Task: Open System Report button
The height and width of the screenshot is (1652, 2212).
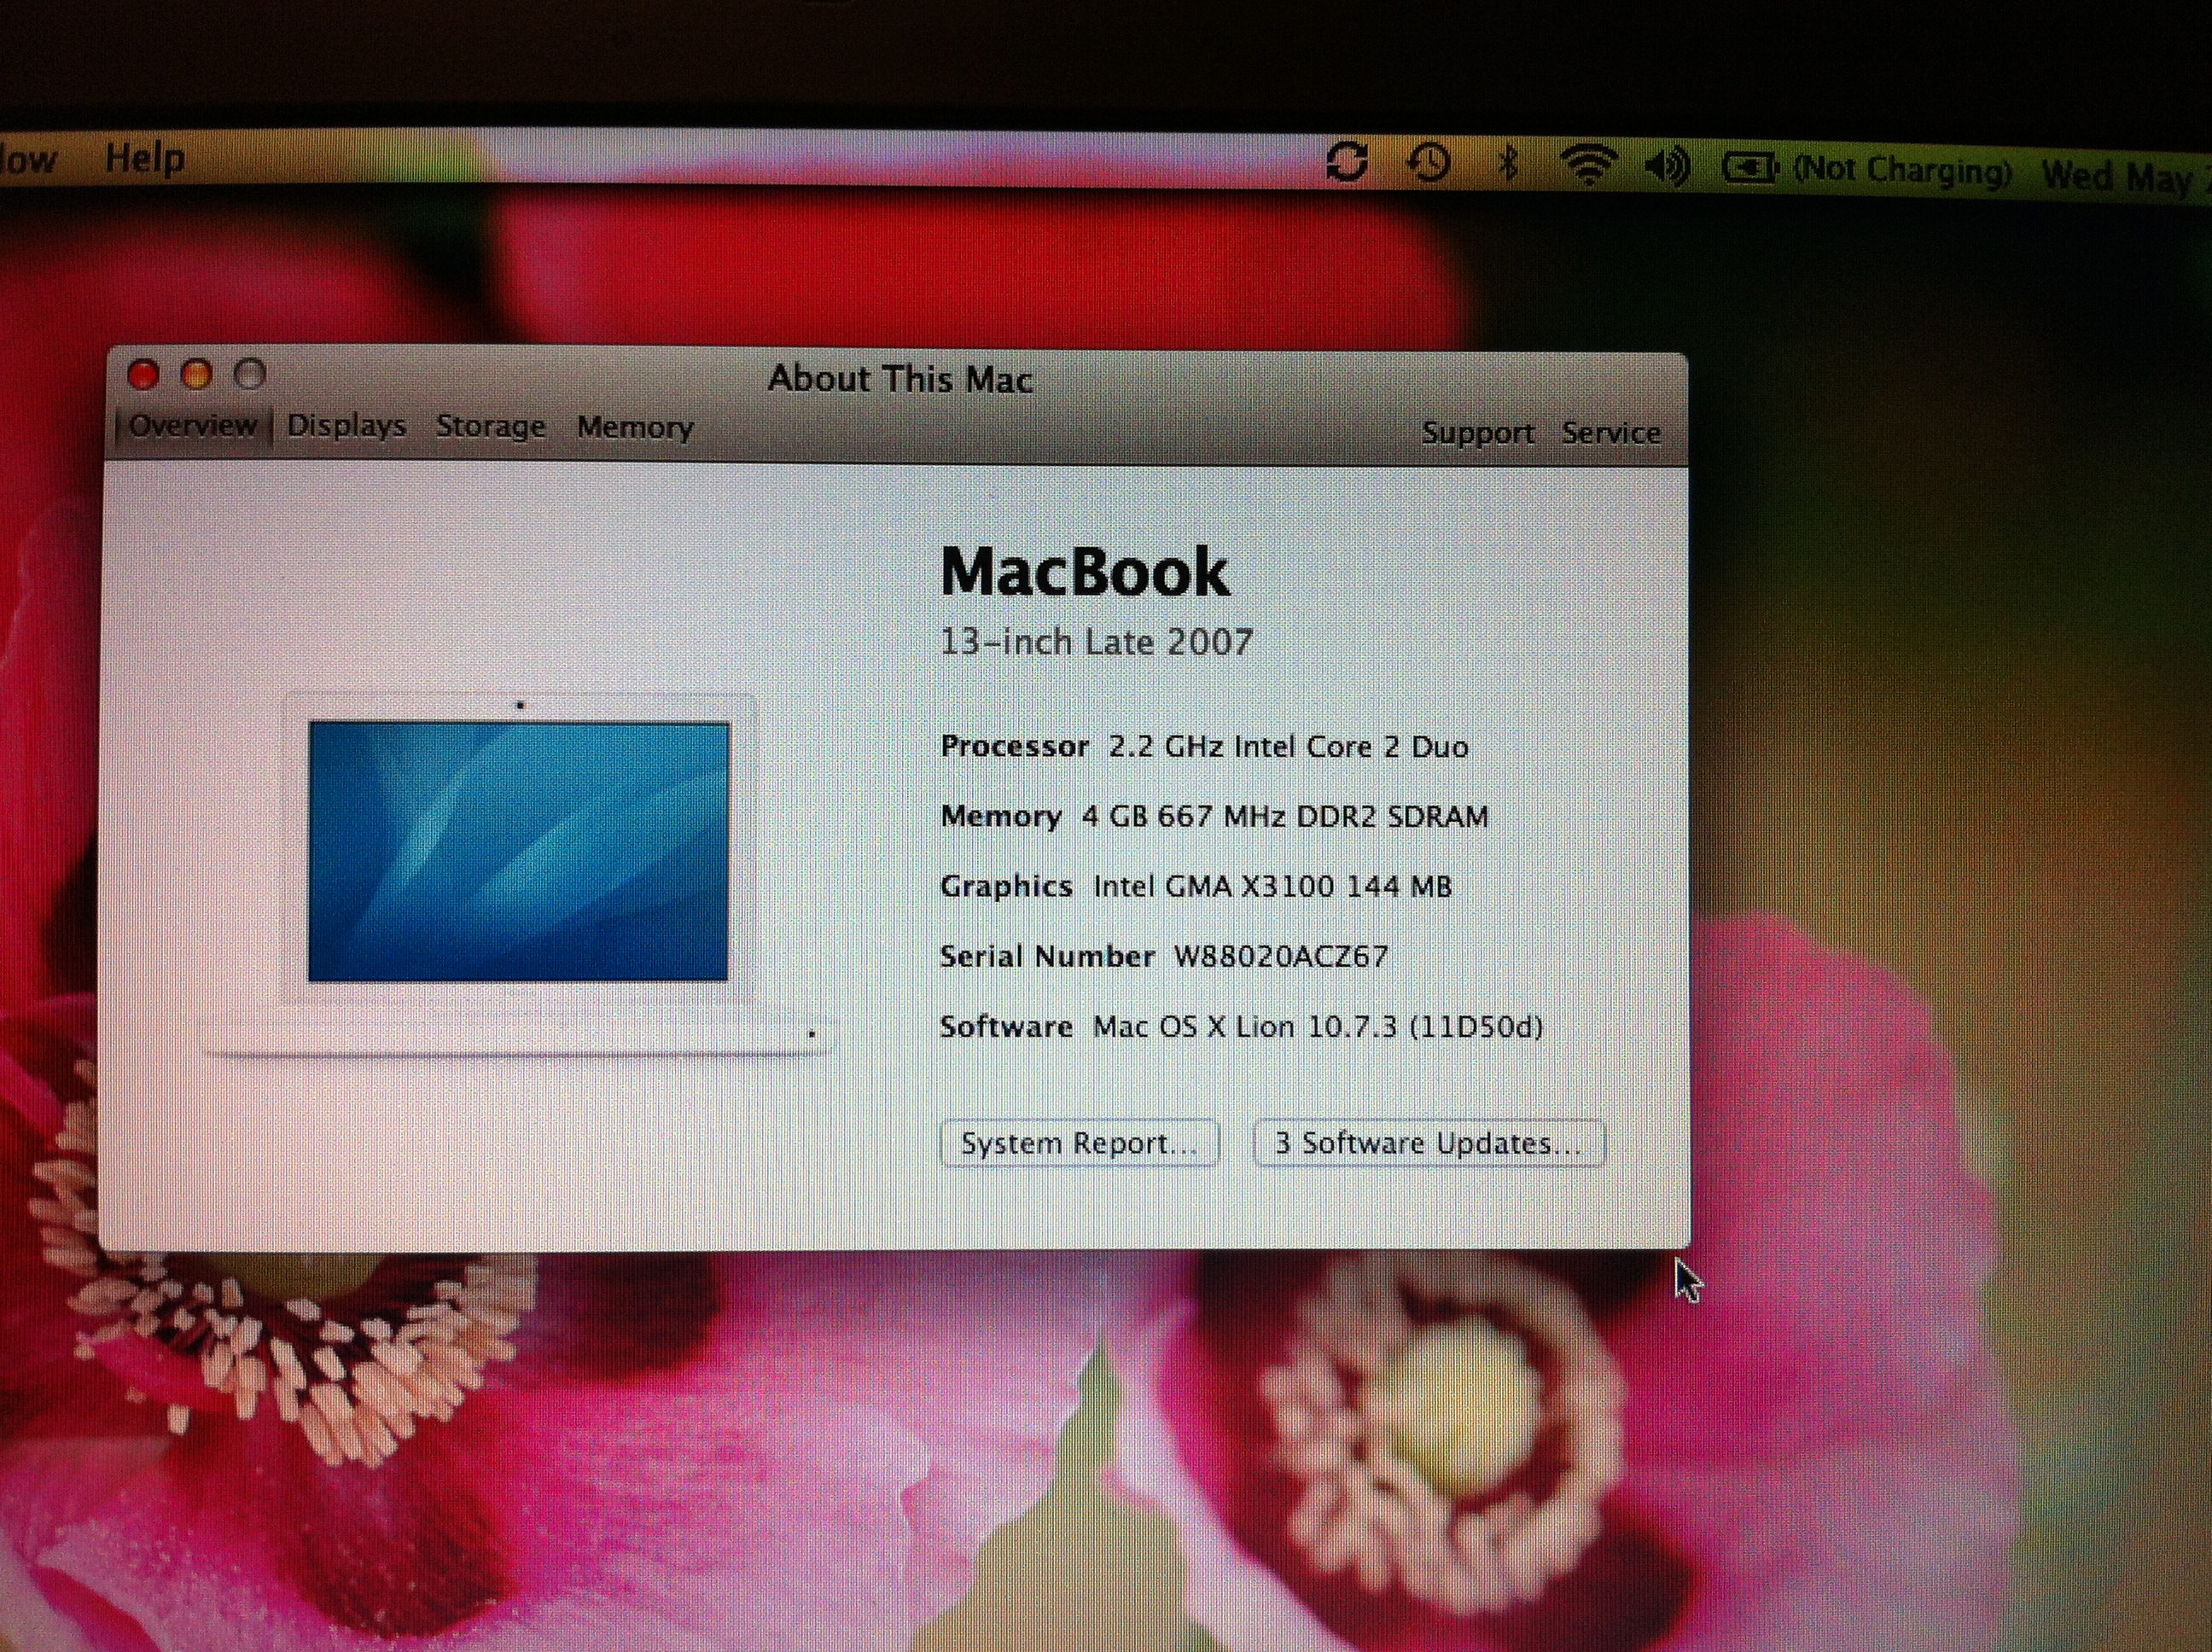Action: pyautogui.click(x=1079, y=1143)
